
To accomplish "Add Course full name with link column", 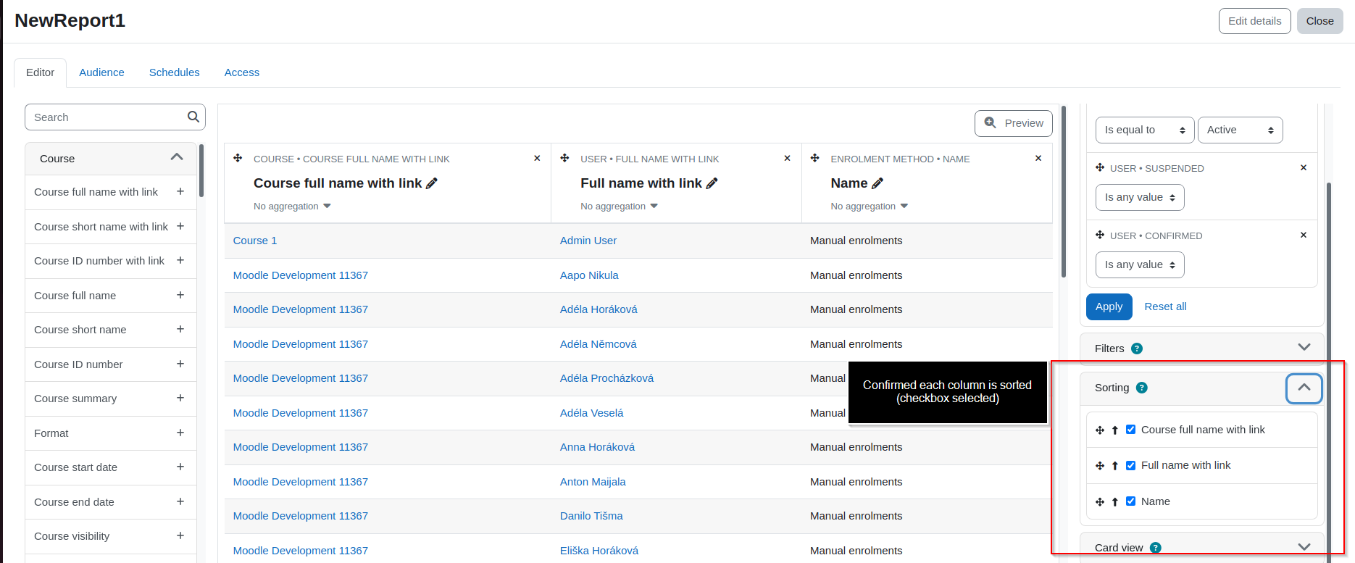I will 180,191.
